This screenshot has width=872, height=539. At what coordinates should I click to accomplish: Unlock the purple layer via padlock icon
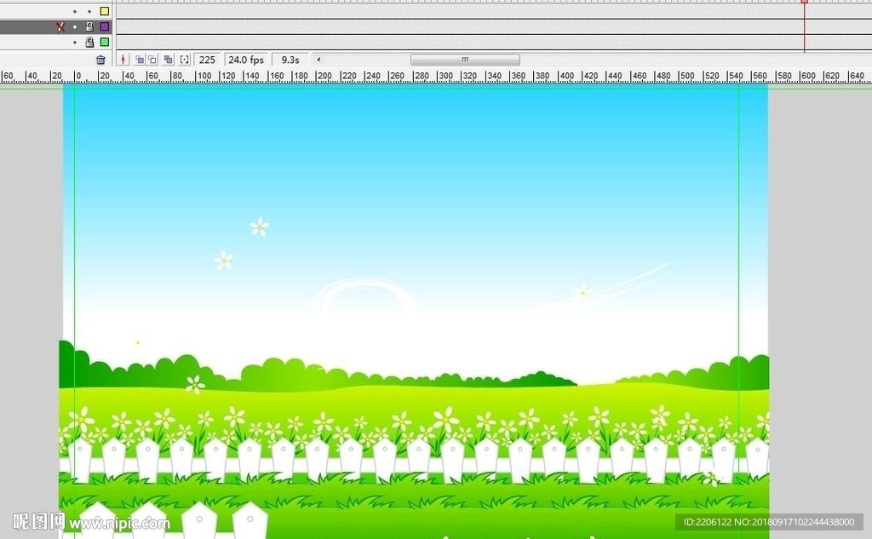[89, 26]
